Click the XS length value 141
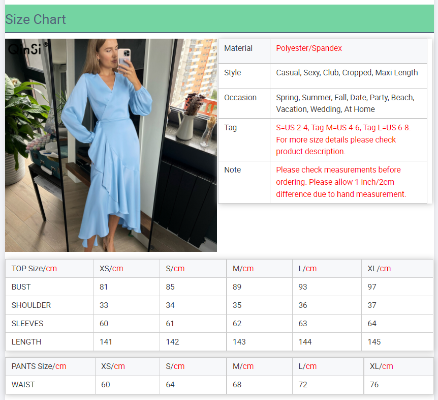Image resolution: width=438 pixels, height=400 pixels. (106, 342)
